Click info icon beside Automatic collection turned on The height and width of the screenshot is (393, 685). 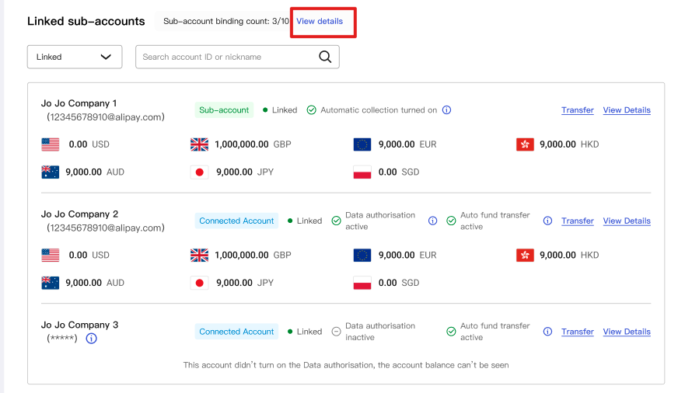[x=447, y=110]
